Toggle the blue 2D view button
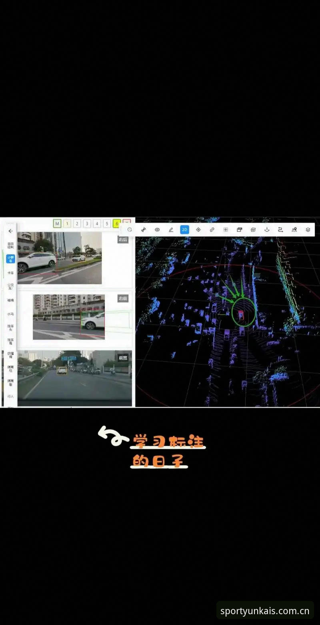The image size is (320, 625). click(184, 230)
